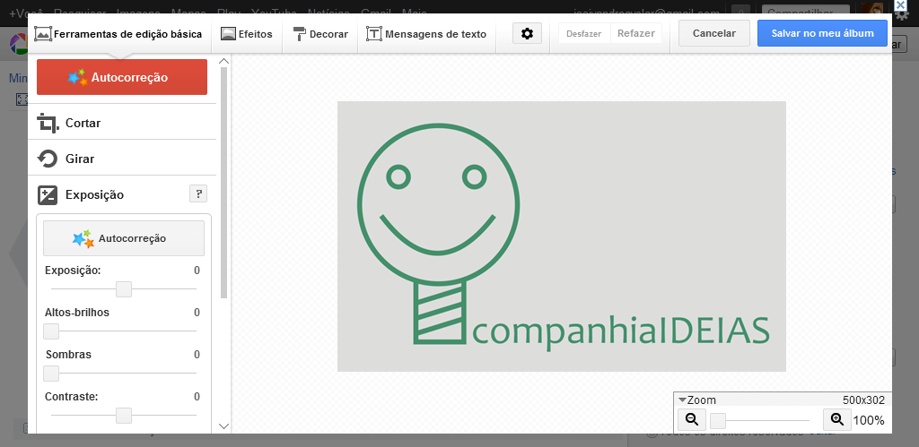Click the Cancelar button
This screenshot has height=447, width=919.
click(x=713, y=33)
